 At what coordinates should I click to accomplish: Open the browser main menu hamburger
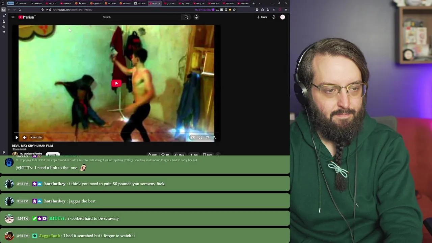(286, 10)
